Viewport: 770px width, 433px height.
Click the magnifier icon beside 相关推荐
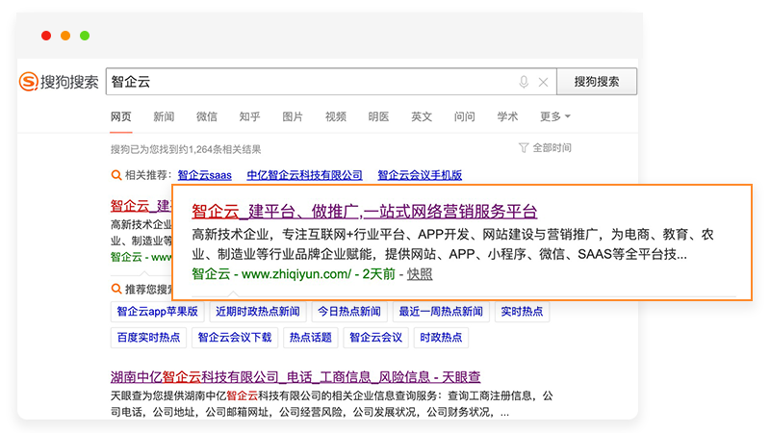click(x=116, y=175)
